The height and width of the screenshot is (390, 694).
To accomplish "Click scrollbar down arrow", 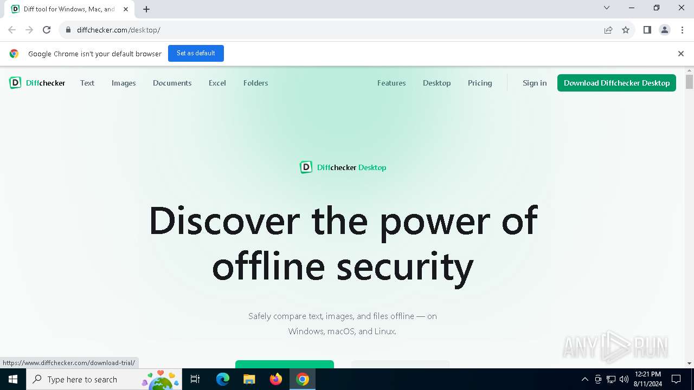I will [x=690, y=363].
